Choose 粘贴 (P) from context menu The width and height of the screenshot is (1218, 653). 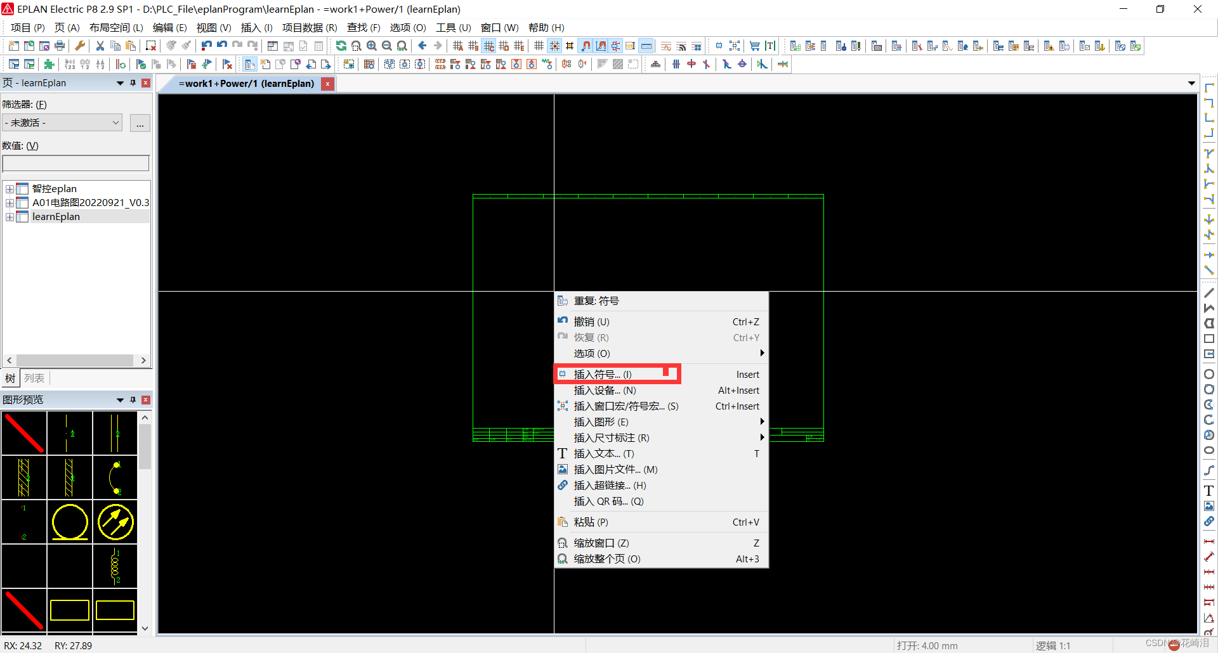point(661,522)
